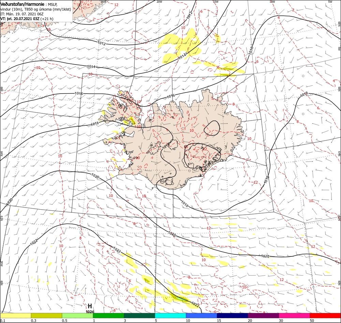Click the red 12 label over Vatnajökull glacier

205,149
